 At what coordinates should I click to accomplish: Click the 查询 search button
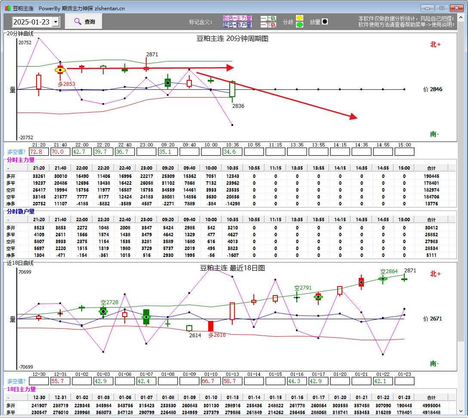[x=84, y=21]
